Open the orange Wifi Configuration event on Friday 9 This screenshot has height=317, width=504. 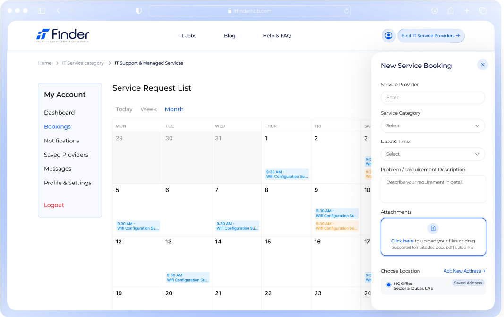pyautogui.click(x=337, y=226)
